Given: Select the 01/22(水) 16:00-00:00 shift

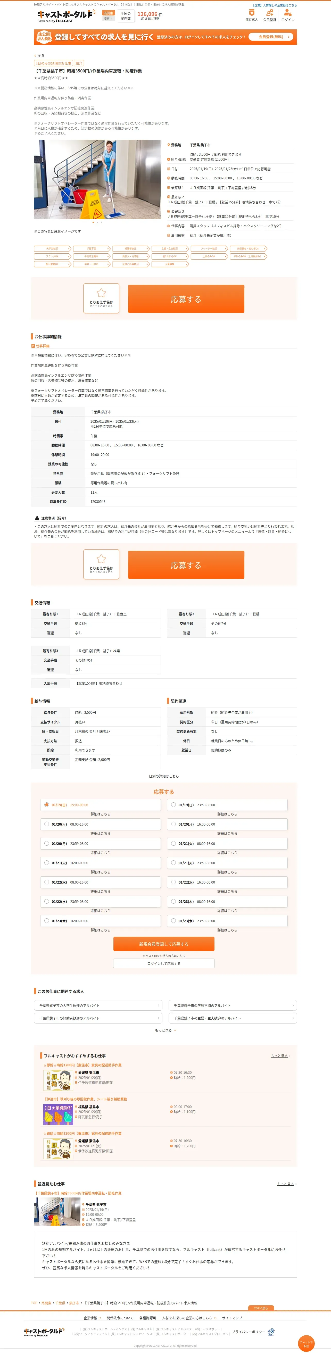Looking at the screenshot, I should [x=227, y=882].
